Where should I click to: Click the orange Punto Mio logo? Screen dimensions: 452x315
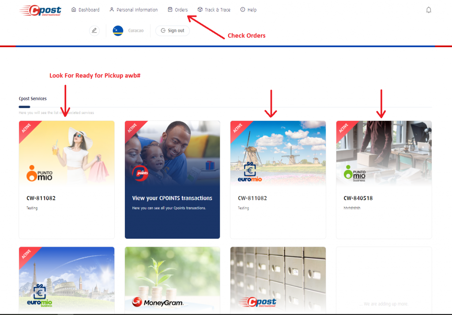(x=39, y=173)
